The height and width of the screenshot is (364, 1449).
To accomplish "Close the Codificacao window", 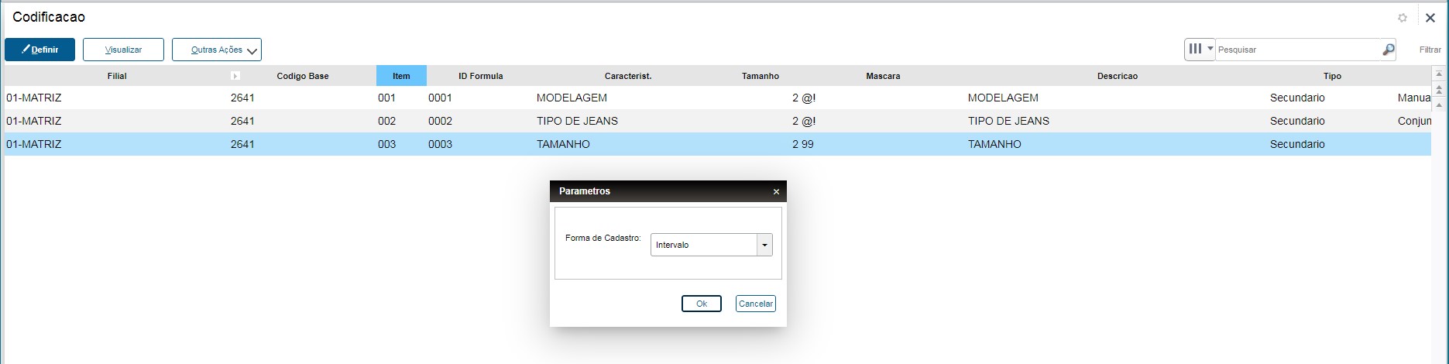I will click(1430, 18).
